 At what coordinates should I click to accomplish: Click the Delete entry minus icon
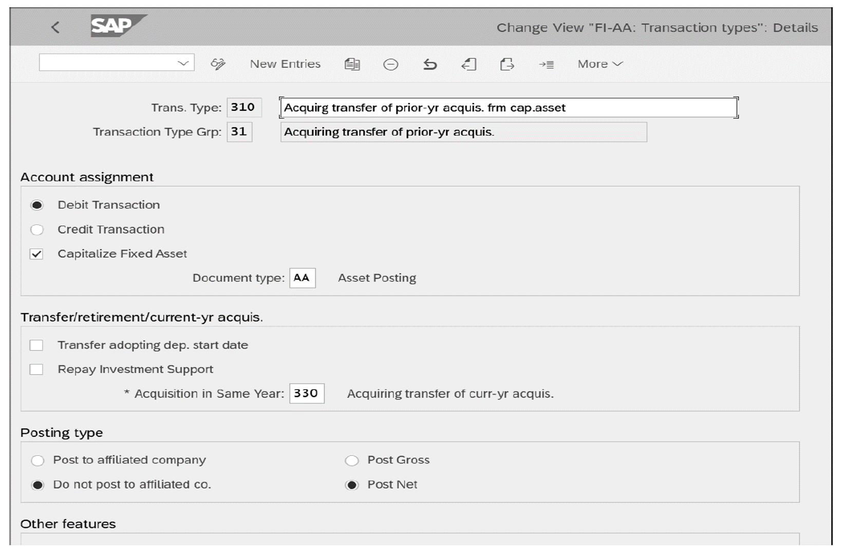click(x=391, y=64)
